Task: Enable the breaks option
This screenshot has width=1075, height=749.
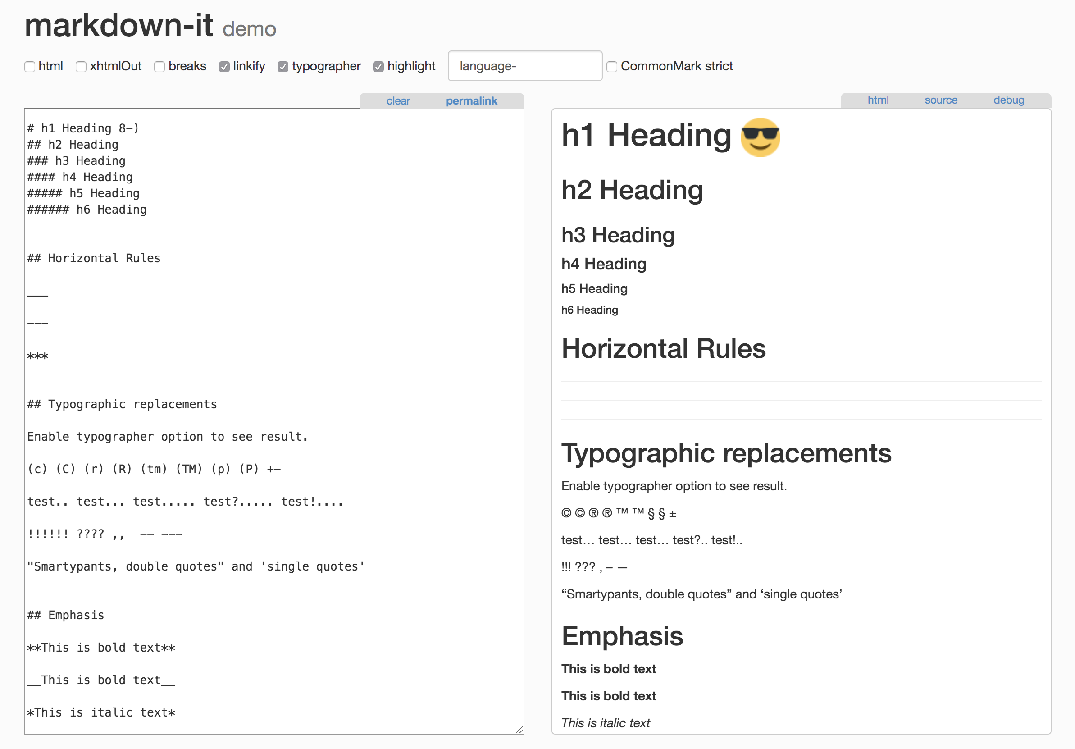Action: point(159,67)
